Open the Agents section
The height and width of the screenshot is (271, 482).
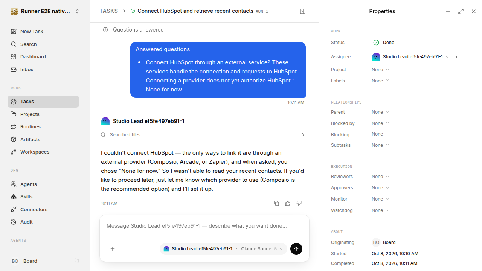coord(43,184)
